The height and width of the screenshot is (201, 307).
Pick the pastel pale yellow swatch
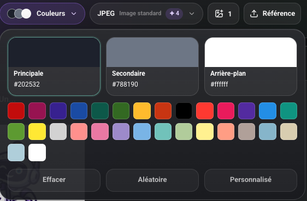click(205, 131)
